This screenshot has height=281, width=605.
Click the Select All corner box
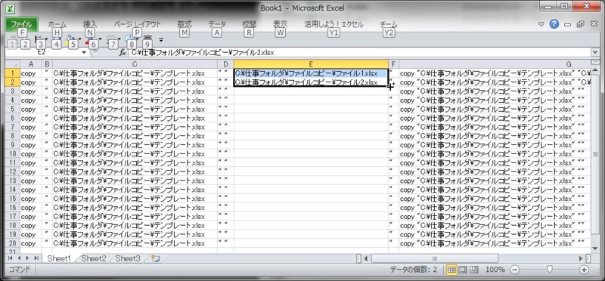[13, 64]
